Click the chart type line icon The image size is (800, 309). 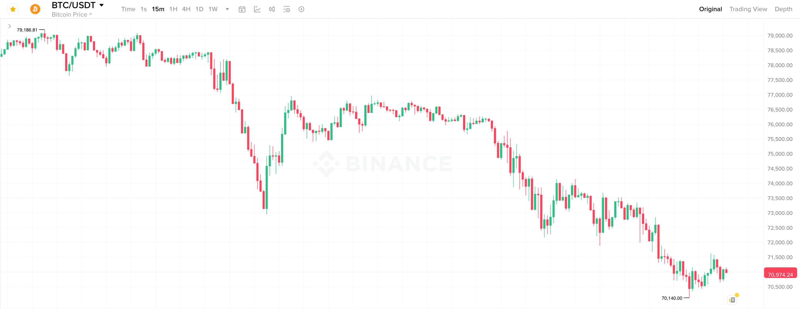pyautogui.click(x=257, y=9)
